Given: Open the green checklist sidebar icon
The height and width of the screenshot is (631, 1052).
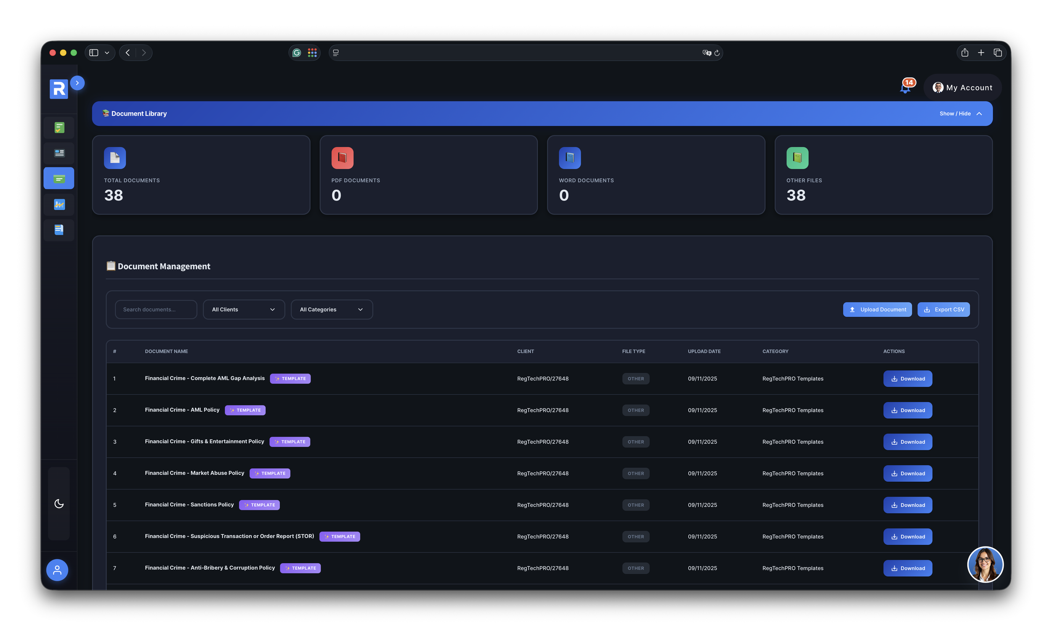Looking at the screenshot, I should click(x=59, y=127).
